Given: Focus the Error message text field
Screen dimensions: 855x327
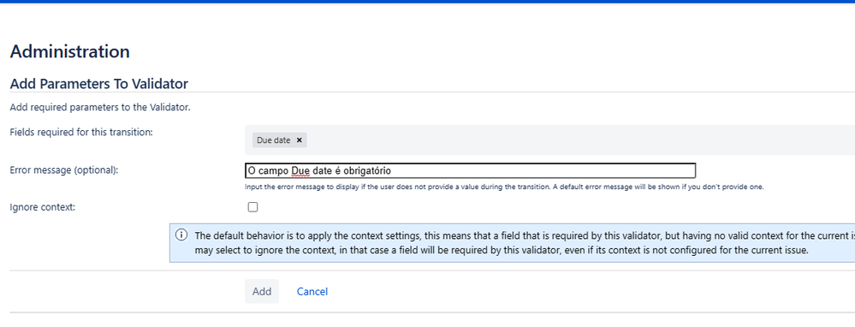Looking at the screenshot, I should 470,170.
